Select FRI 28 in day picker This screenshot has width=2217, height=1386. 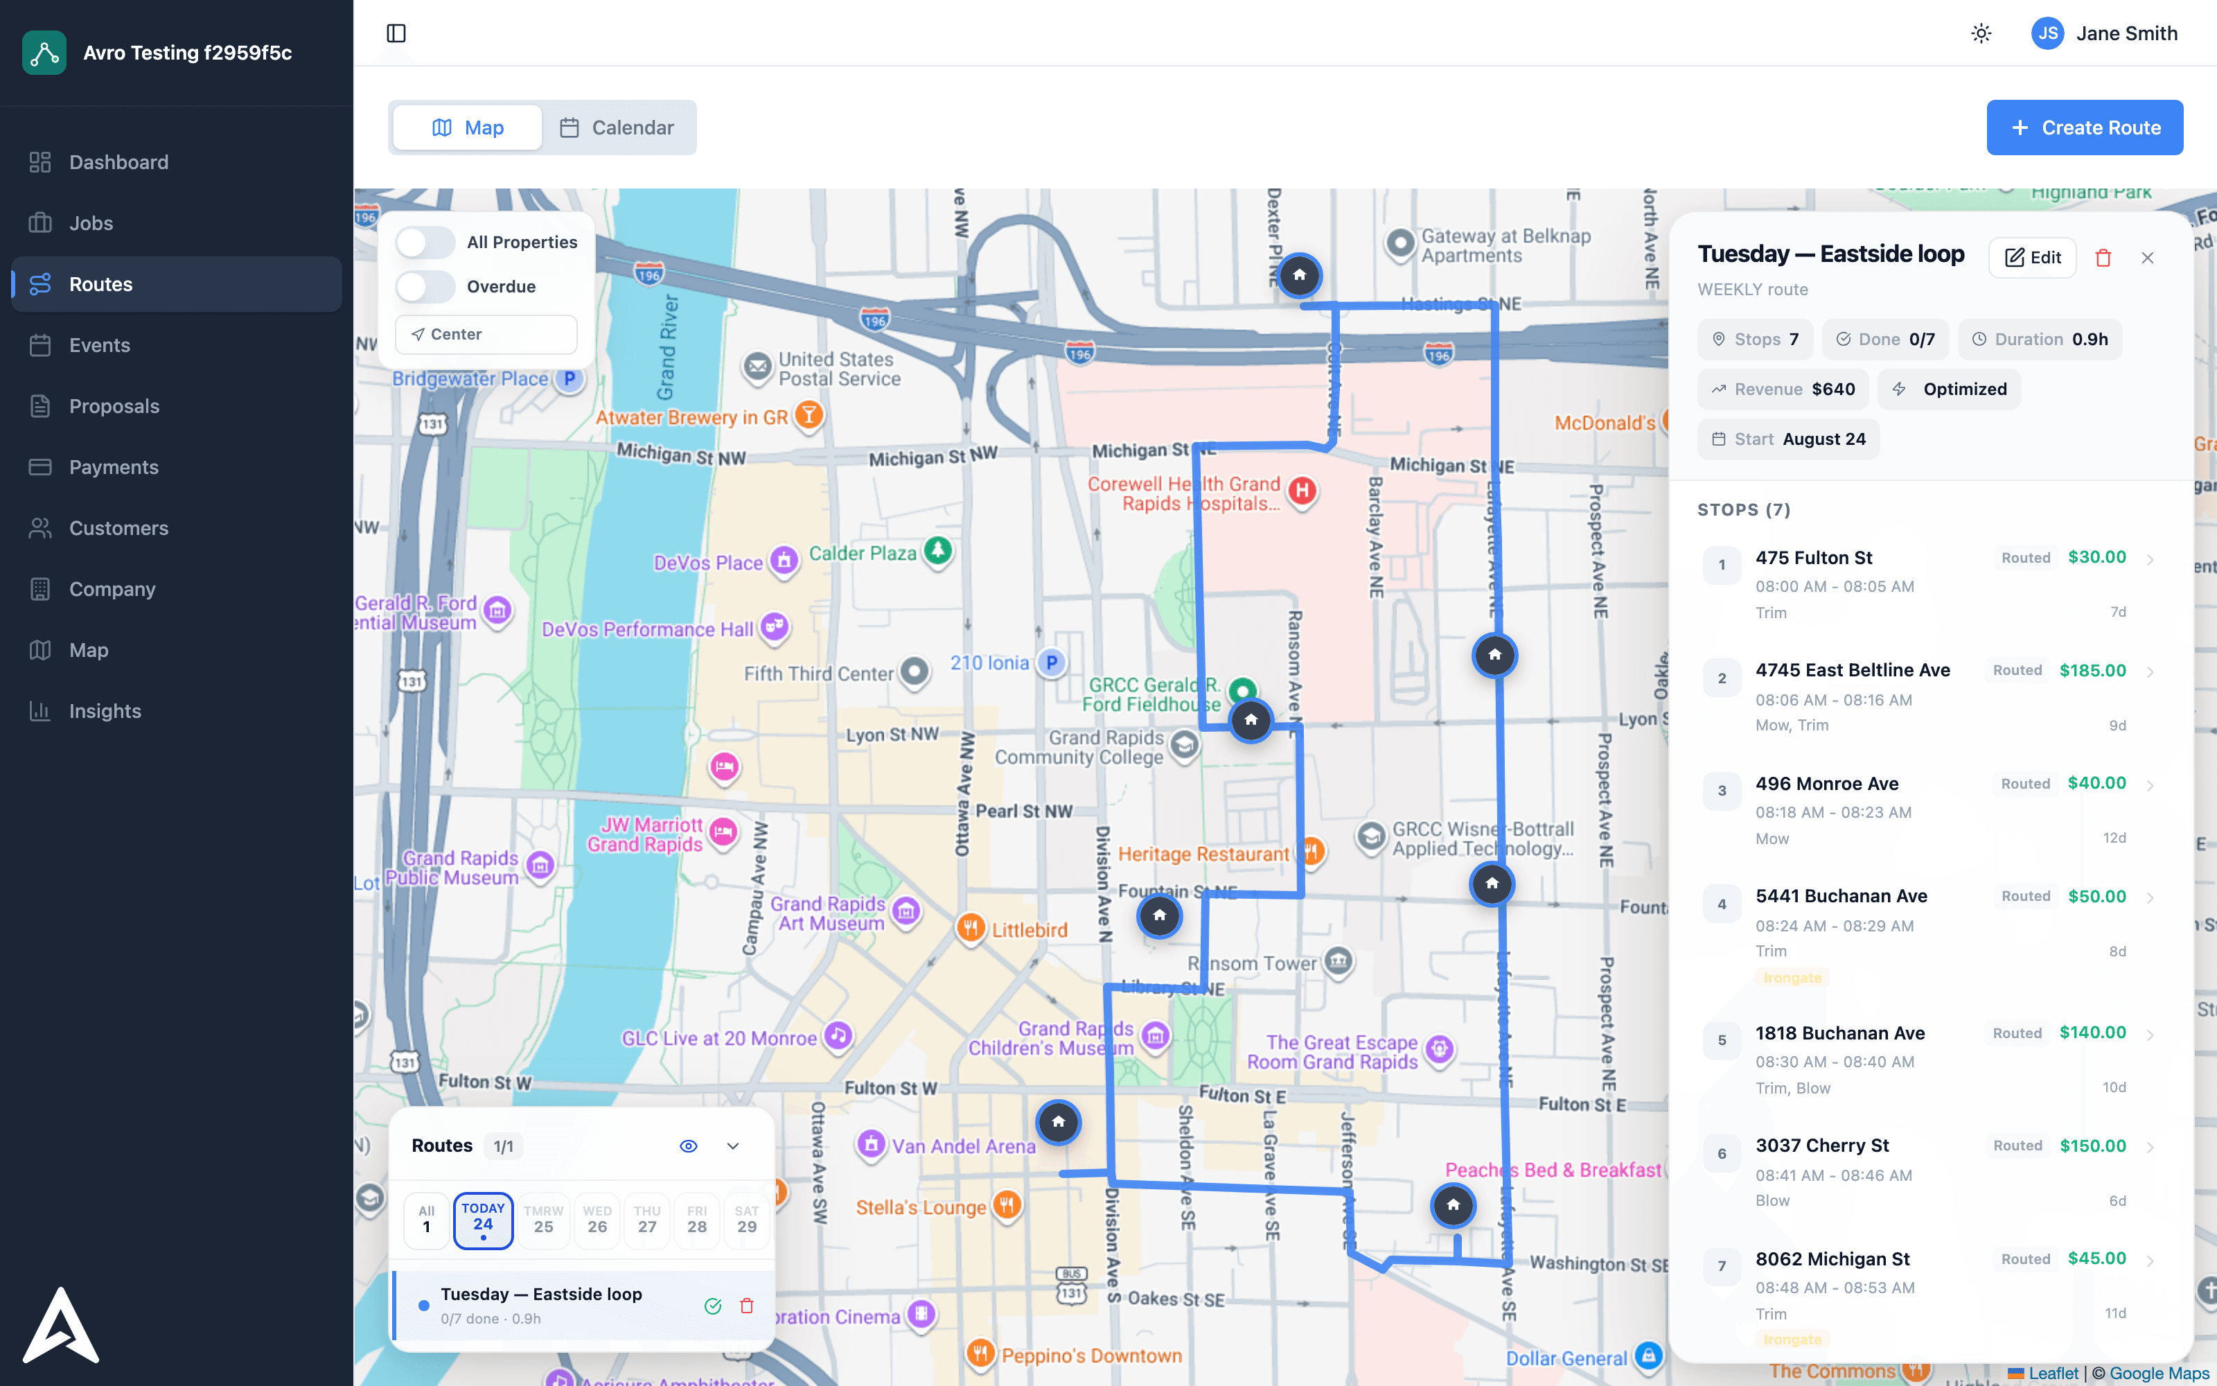(697, 1220)
